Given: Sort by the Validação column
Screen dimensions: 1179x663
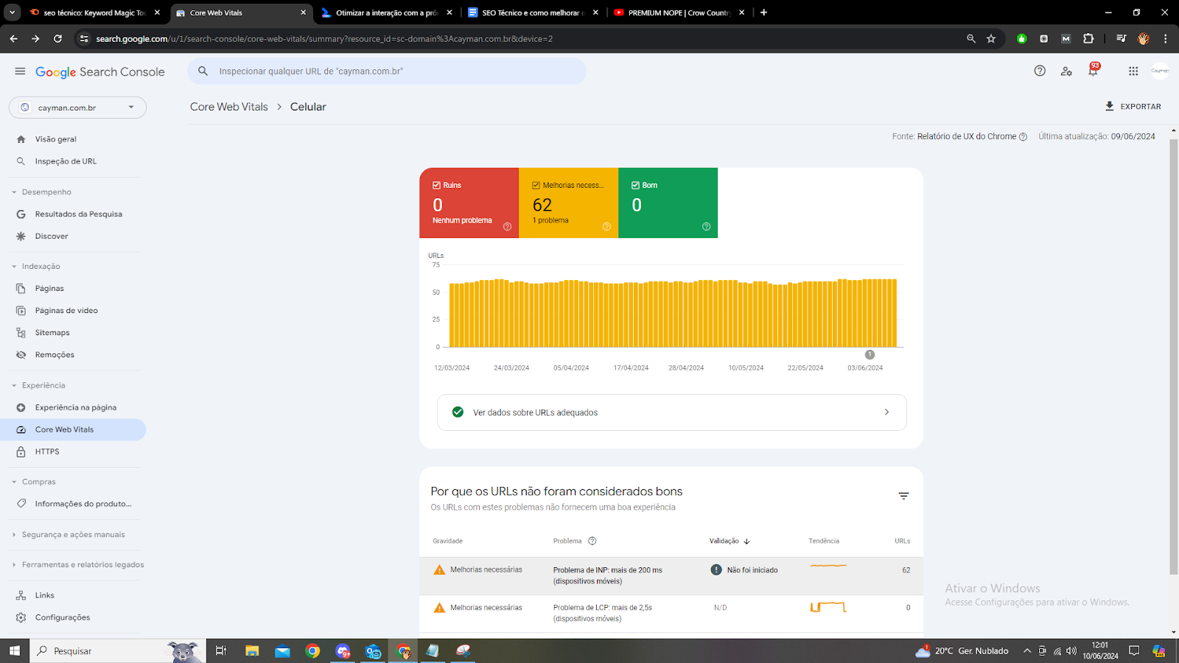Looking at the screenshot, I should (x=730, y=541).
